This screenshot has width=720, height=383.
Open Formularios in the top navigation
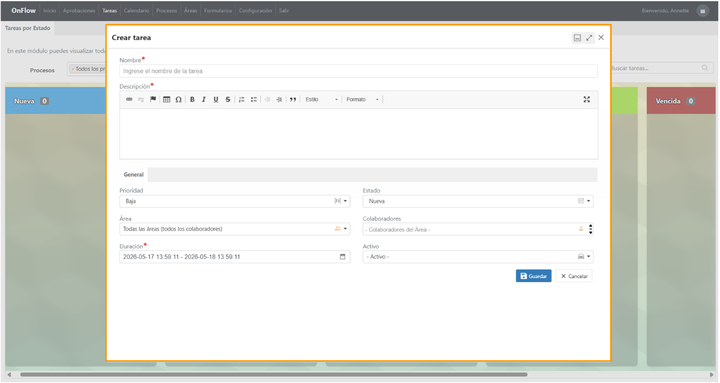pyautogui.click(x=218, y=10)
